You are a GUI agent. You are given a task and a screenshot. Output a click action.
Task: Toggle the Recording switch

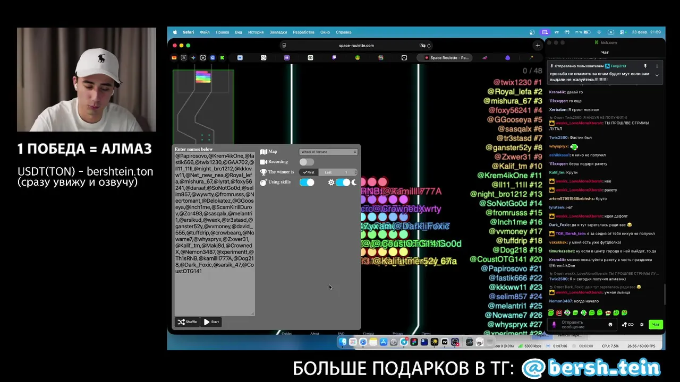pyautogui.click(x=307, y=162)
